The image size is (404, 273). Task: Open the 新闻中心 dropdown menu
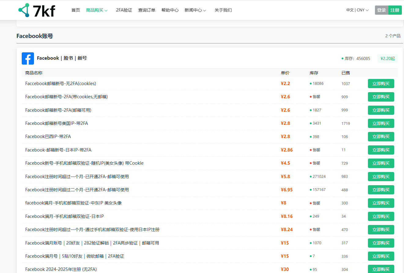195,10
